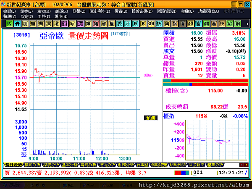
Task: Switch to the 研報預測 tab
Action: pos(178,165)
